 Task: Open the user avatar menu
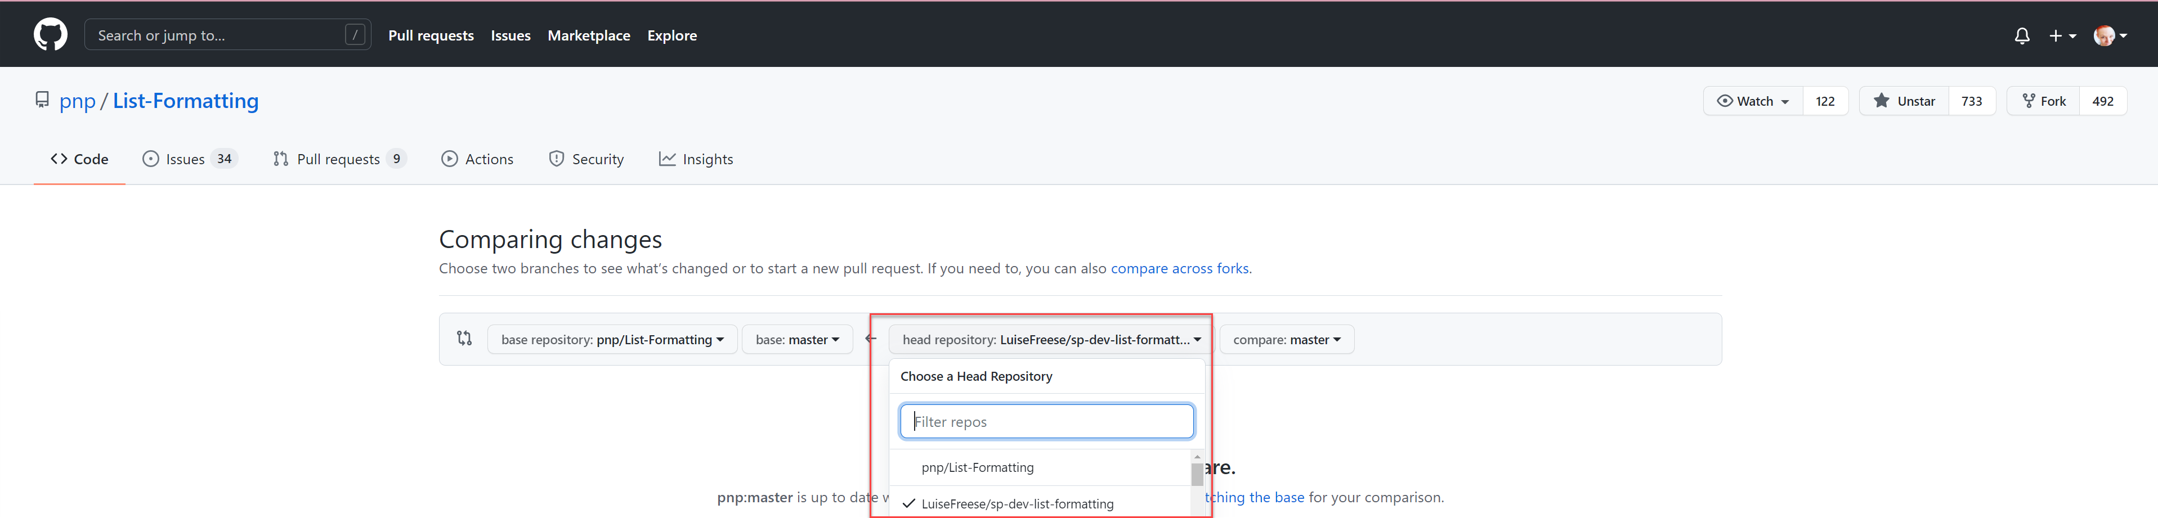(2110, 35)
